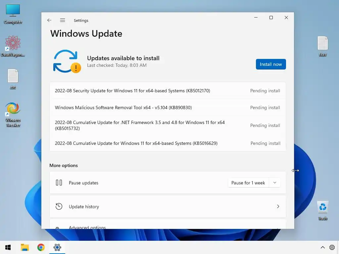Viewport: 339px width, 254px height.
Task: Click Pending install status for KB5016629
Action: pyautogui.click(x=265, y=143)
